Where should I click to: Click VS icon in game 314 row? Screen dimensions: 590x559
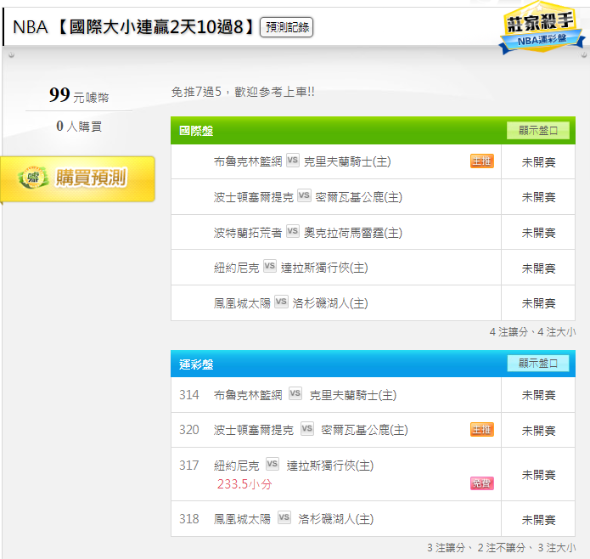coord(295,393)
